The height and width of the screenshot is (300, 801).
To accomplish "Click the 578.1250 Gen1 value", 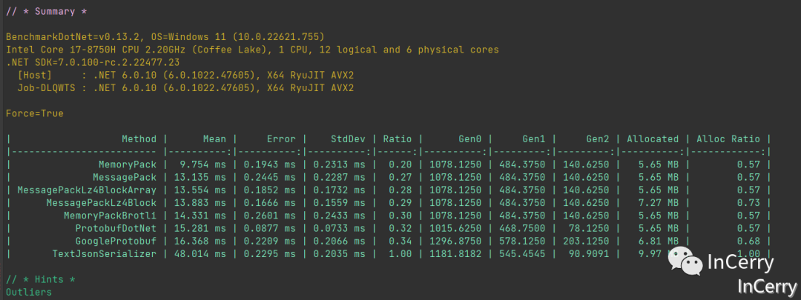I will click(x=521, y=241).
